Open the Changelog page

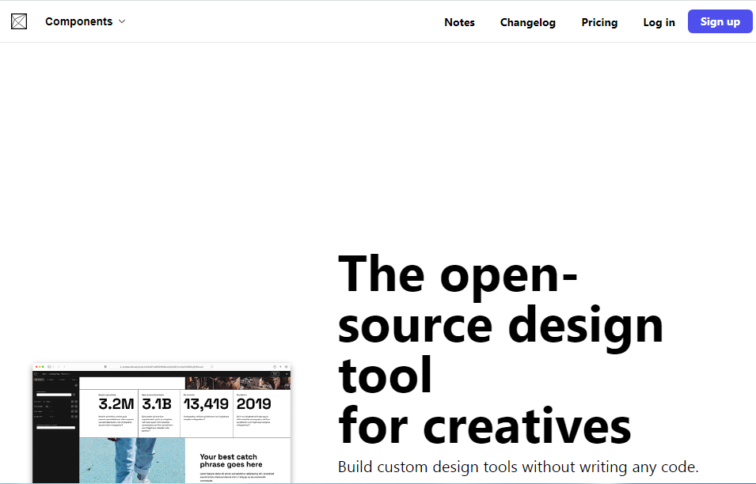click(x=527, y=22)
